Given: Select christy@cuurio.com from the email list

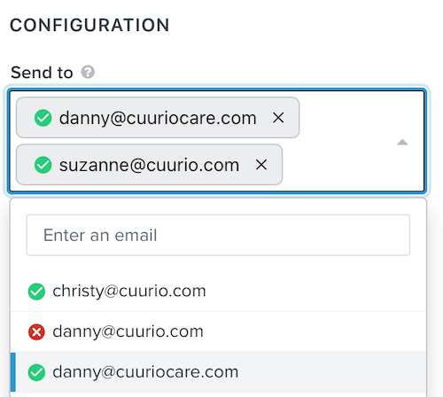Looking at the screenshot, I should pyautogui.click(x=219, y=292).
